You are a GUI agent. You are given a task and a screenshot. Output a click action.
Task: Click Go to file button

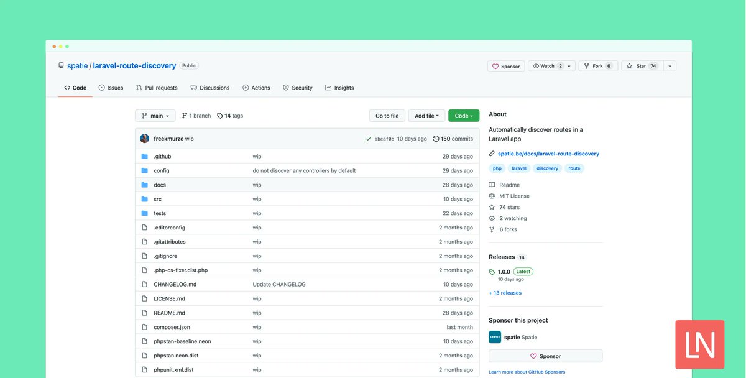(387, 116)
